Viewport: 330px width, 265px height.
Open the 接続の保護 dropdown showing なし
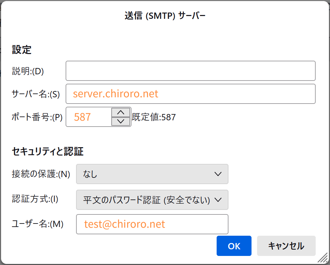click(x=152, y=174)
